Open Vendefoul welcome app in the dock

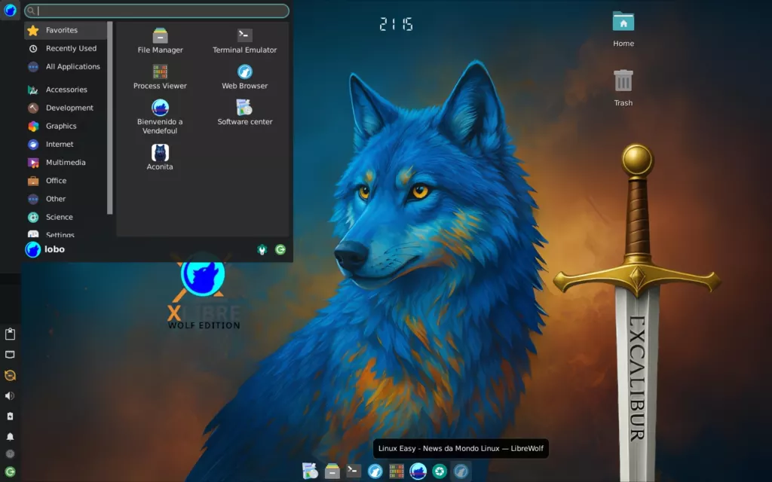(x=418, y=471)
